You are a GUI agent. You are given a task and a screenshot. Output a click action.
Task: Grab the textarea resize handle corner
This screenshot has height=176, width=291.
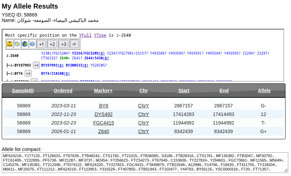tap(286, 171)
